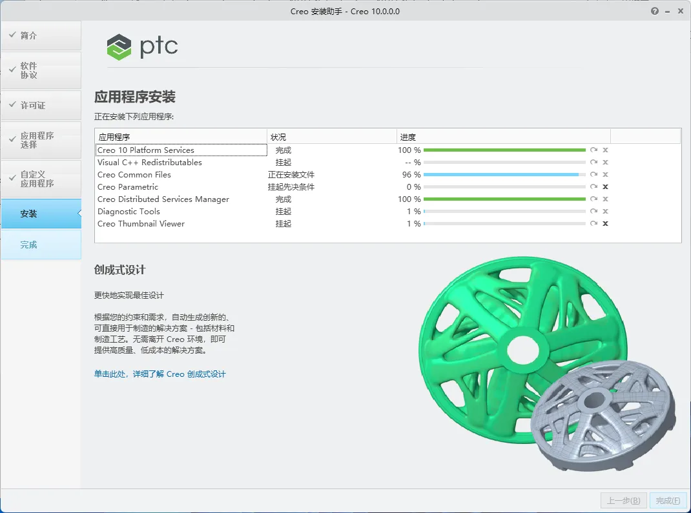This screenshot has width=691, height=513.
Task: Retry the Creo Parametric install
Action: click(x=593, y=186)
